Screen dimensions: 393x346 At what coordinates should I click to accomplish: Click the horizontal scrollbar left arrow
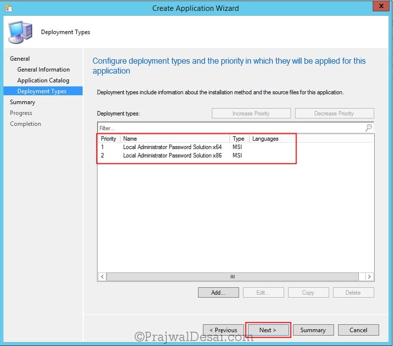click(x=102, y=276)
